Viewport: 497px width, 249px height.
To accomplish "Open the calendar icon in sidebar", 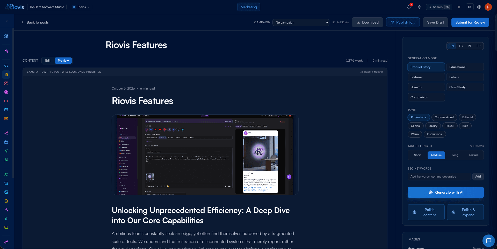I will [6, 142].
